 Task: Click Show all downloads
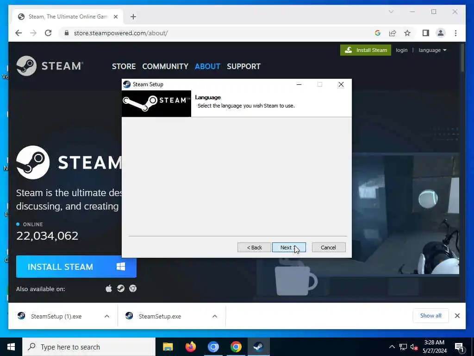tap(430, 316)
